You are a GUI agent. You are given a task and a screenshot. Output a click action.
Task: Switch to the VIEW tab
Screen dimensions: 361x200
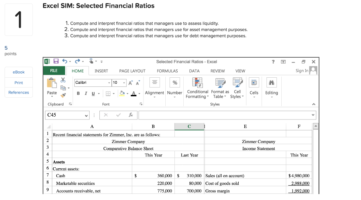[240, 71]
